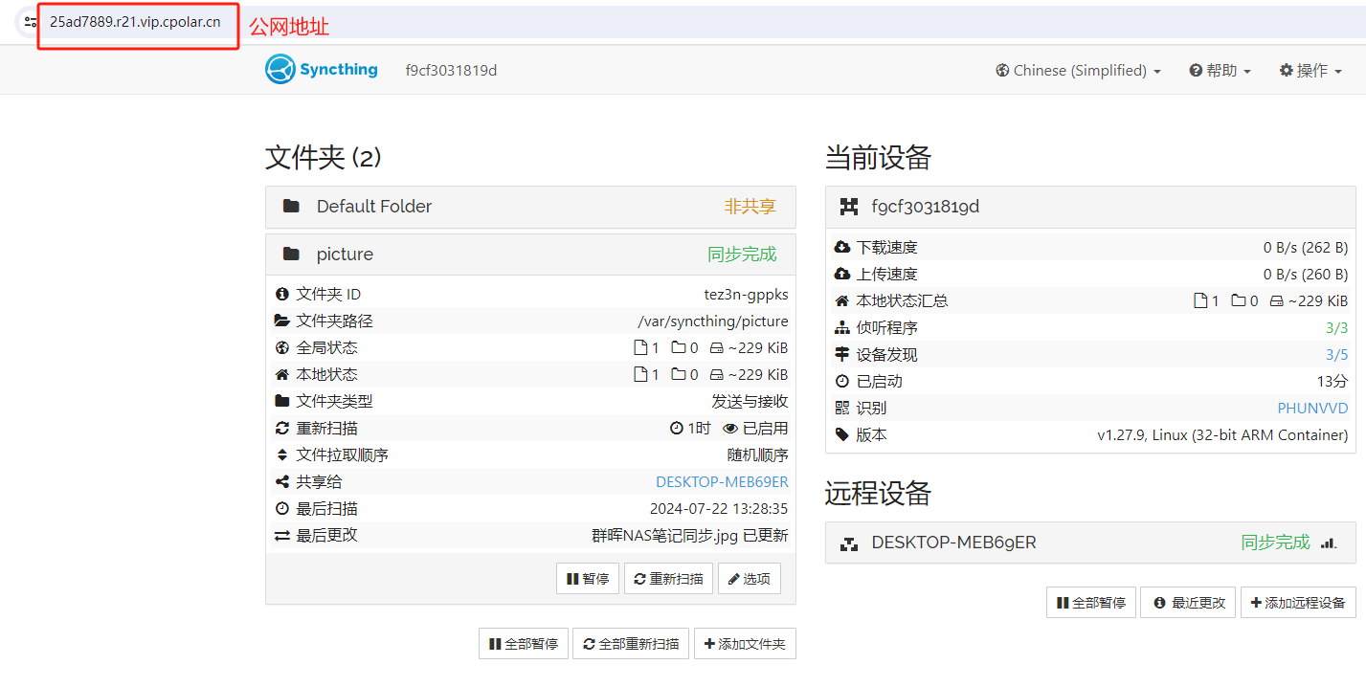This screenshot has height=687, width=1366.
Task: Click the timestamp 2024-07-22 13:28:35
Action: (x=719, y=508)
